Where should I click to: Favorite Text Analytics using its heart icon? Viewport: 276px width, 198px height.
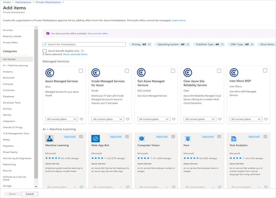(x=266, y=187)
